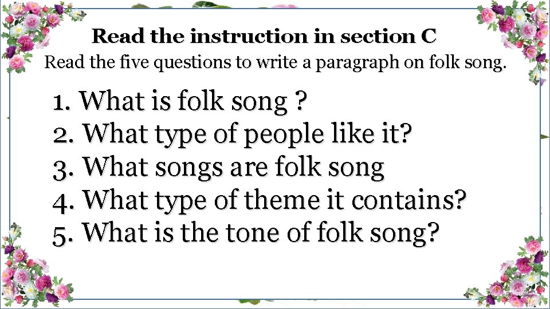Click the number 5 list marker
The height and width of the screenshot is (309, 550).
pos(62,233)
